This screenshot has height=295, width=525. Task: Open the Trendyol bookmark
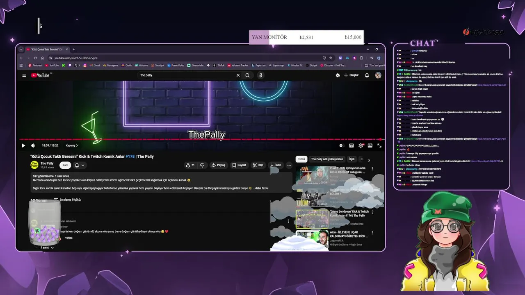pyautogui.click(x=157, y=65)
